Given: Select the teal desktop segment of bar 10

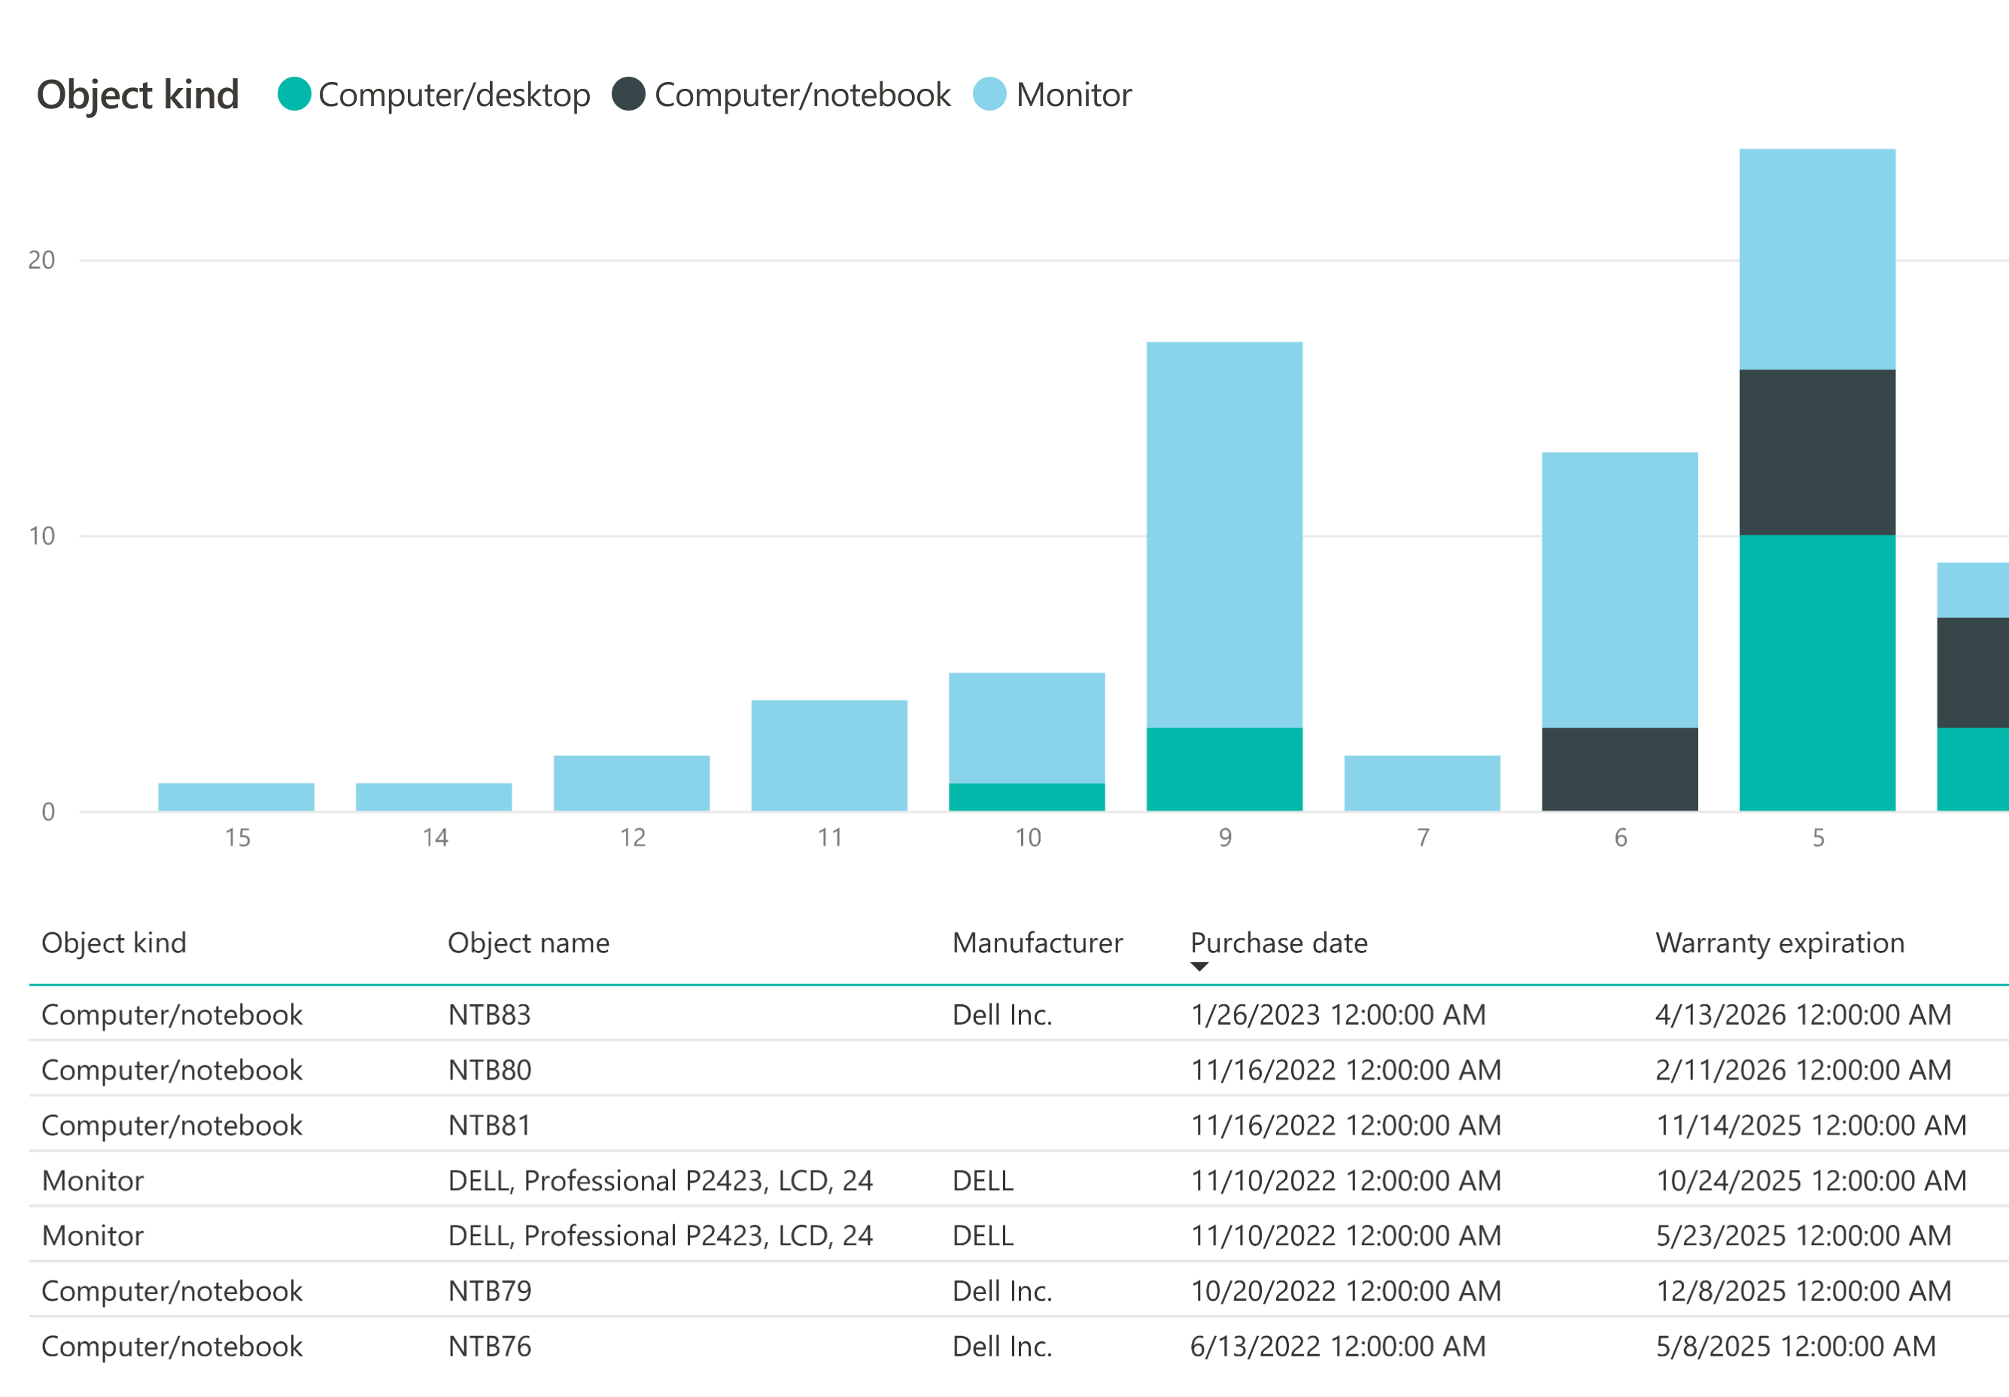Looking at the screenshot, I should point(1026,797).
